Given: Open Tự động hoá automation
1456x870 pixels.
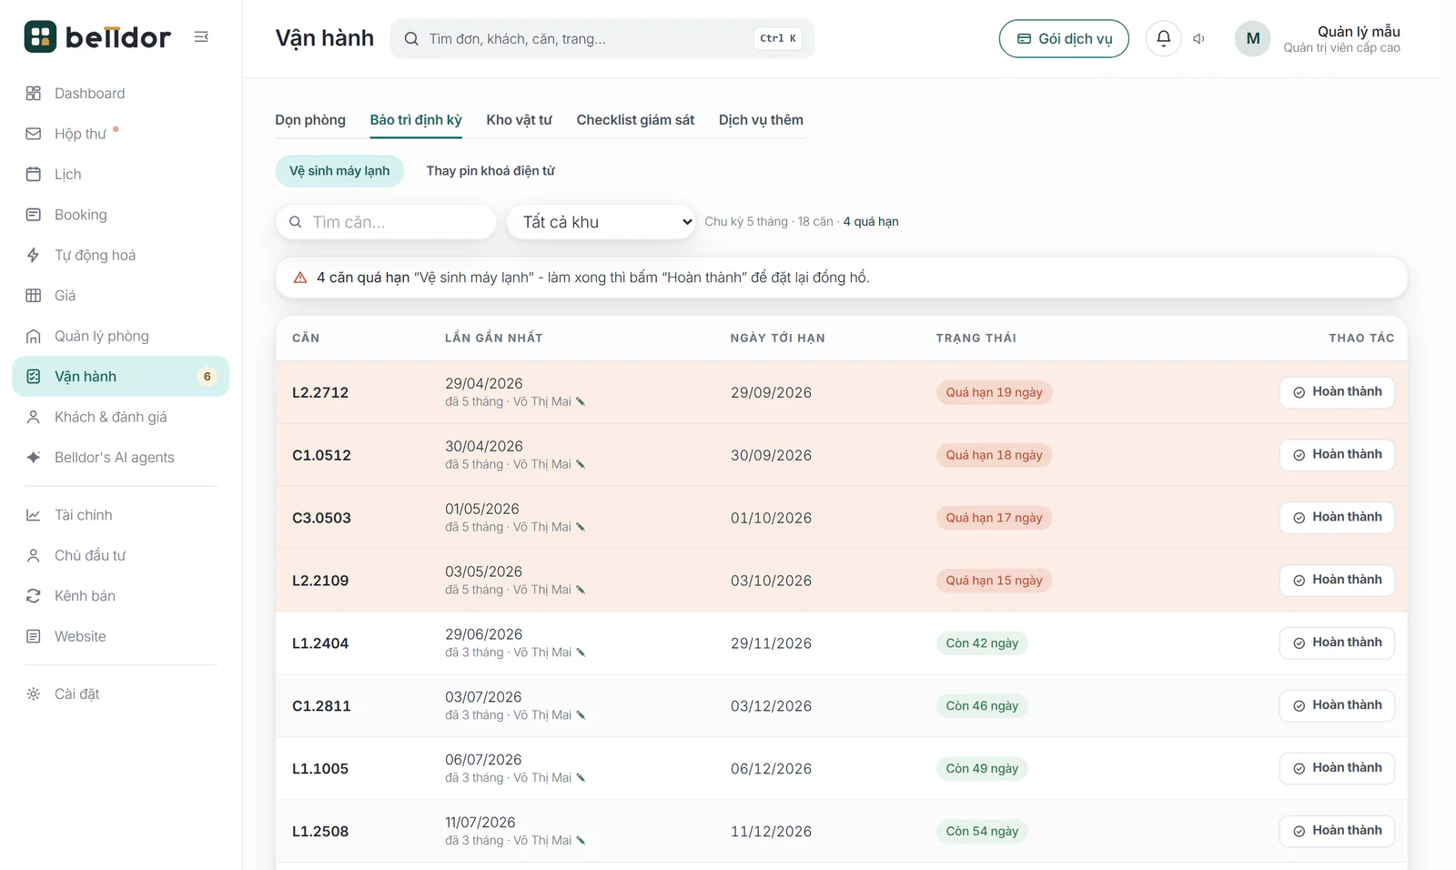Looking at the screenshot, I should click(x=120, y=255).
